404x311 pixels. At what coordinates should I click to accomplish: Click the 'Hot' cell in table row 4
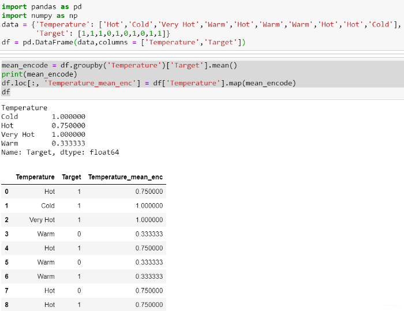(50, 248)
